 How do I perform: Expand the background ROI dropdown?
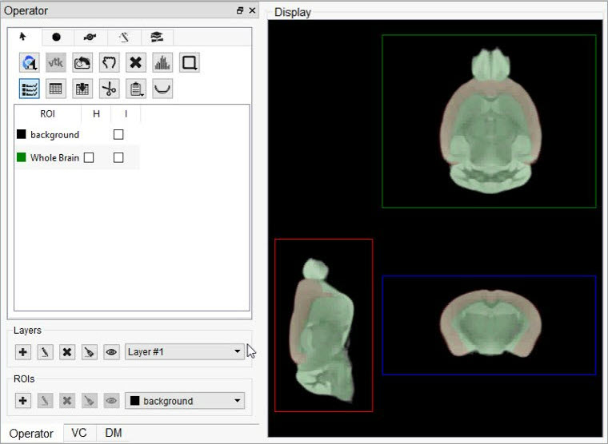[x=185, y=401]
